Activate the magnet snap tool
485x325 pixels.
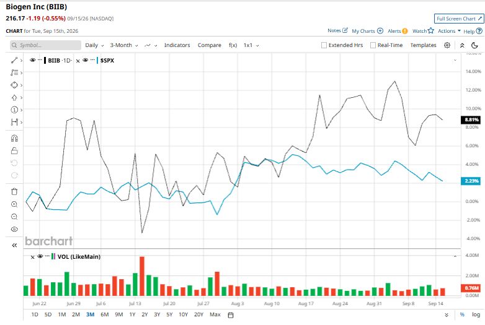click(x=14, y=138)
